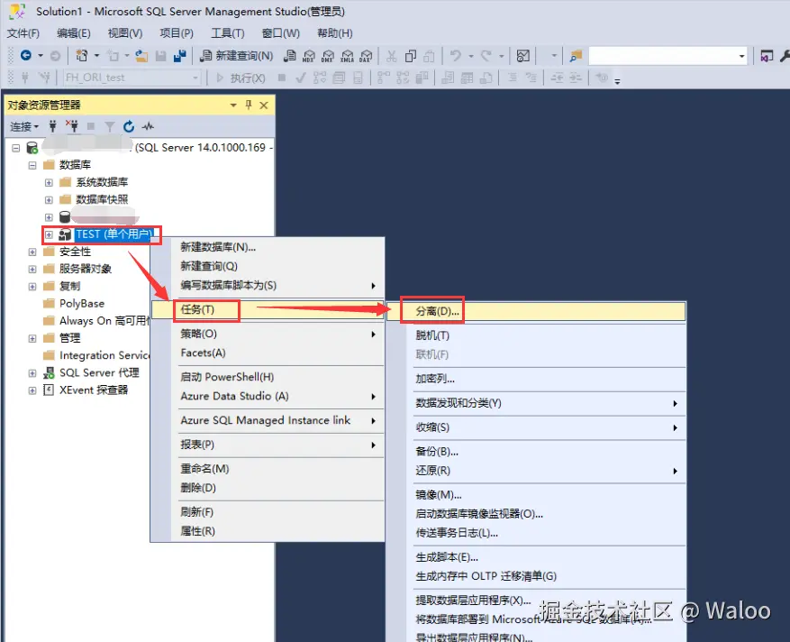Click the XMLA query icon

(347, 56)
